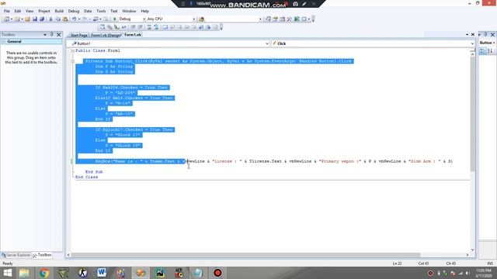Click the Alphabetical sort icon in Properties
The width and height of the screenshot is (497, 279).
coord(490,50)
